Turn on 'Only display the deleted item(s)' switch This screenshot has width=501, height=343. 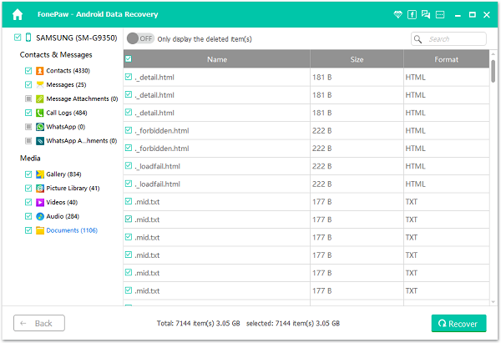point(140,38)
